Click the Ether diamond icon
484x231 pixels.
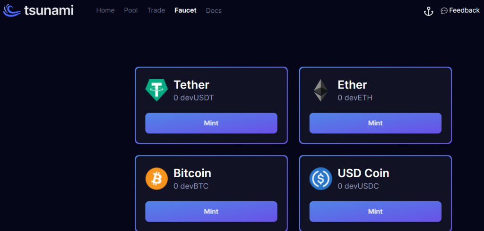point(320,90)
